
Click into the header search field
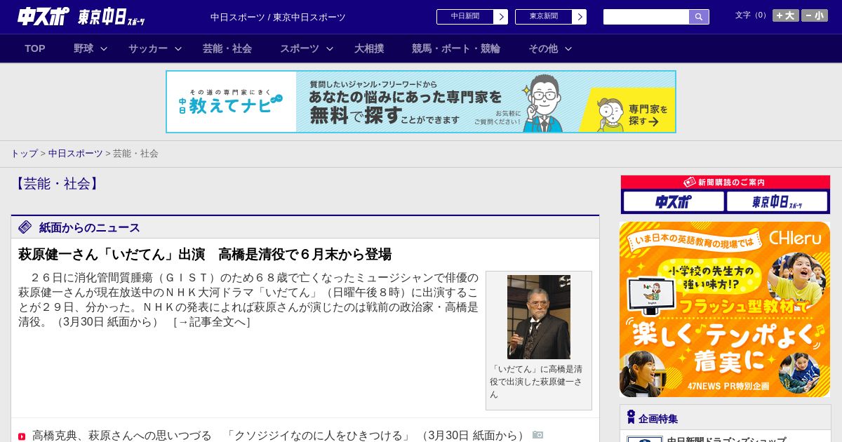coord(646,17)
